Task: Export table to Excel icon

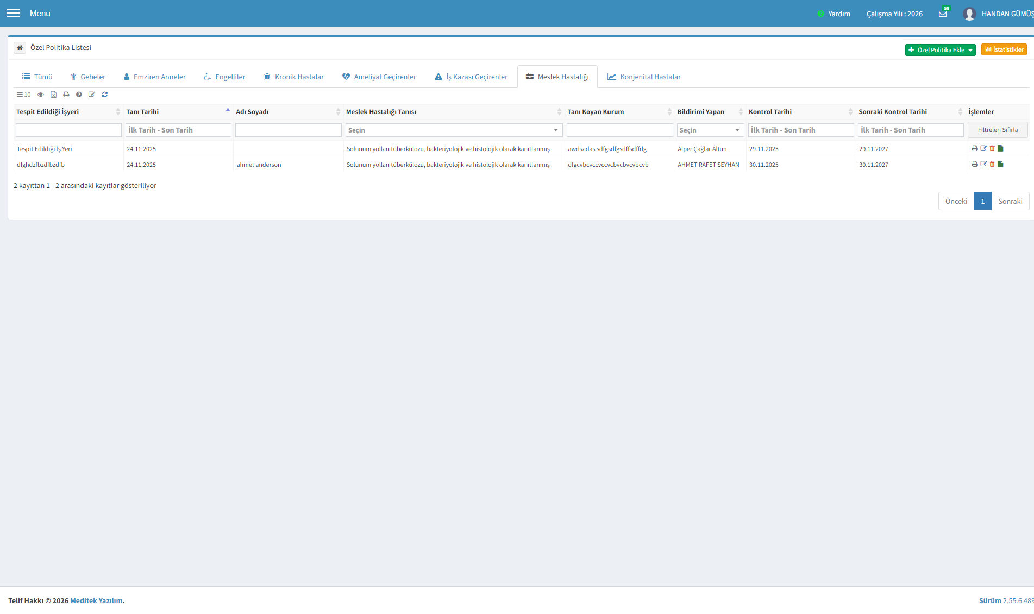Action: click(x=53, y=95)
